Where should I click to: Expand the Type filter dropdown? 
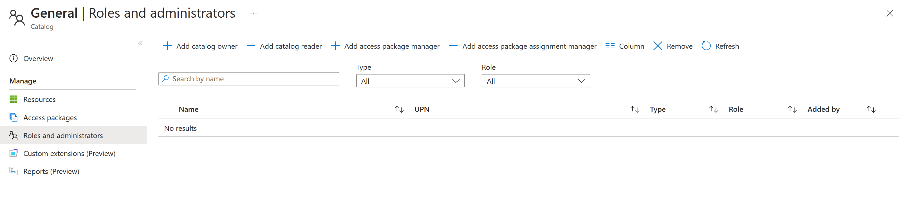tap(410, 81)
